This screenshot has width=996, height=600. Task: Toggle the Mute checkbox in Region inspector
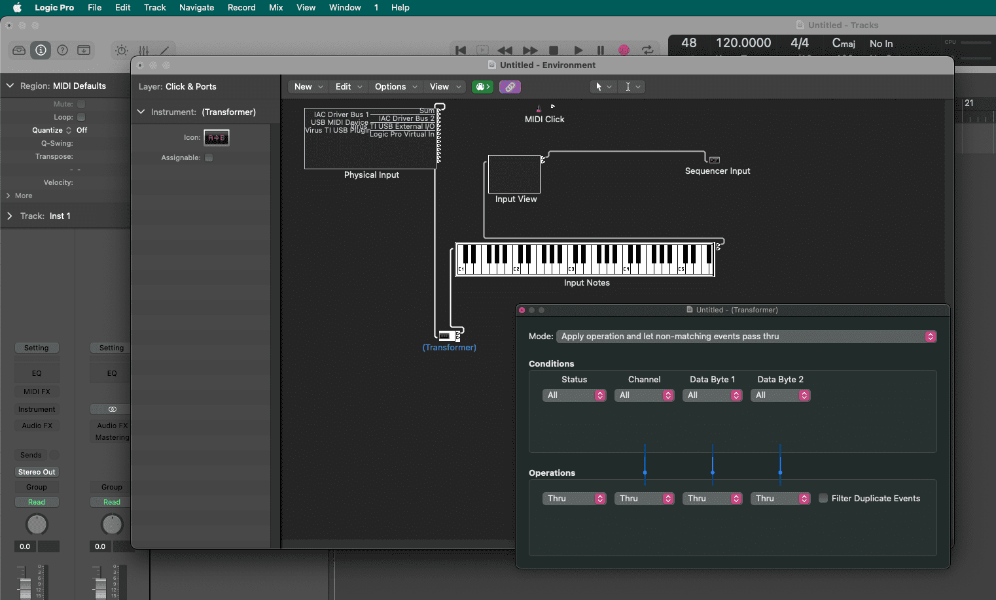pos(81,104)
